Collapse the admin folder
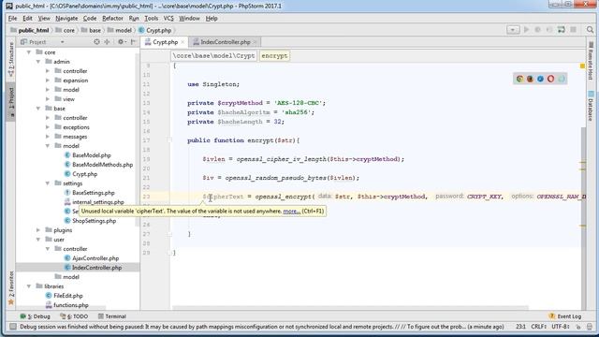The image size is (599, 337). pos(38,62)
